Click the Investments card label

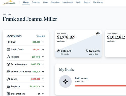(112, 34)
